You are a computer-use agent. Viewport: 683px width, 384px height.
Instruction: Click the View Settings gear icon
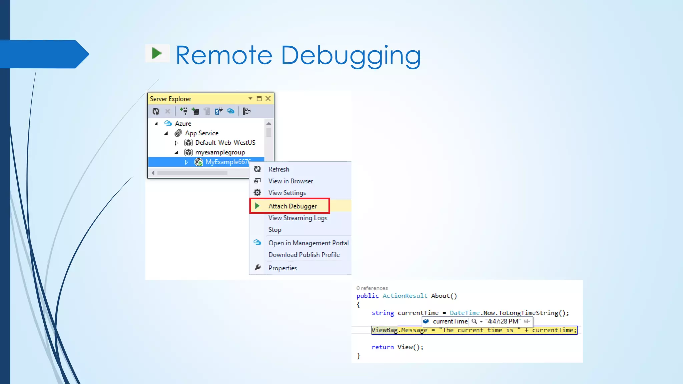[257, 192]
